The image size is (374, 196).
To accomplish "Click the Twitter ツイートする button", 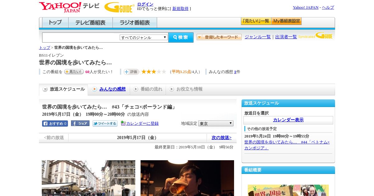I will point(105,124).
